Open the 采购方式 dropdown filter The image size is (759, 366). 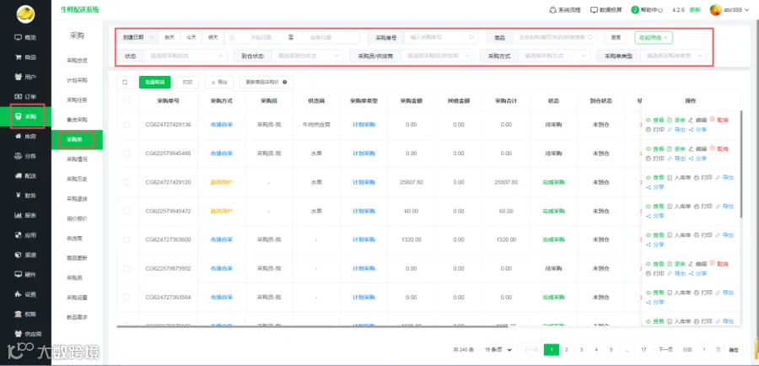tap(554, 56)
